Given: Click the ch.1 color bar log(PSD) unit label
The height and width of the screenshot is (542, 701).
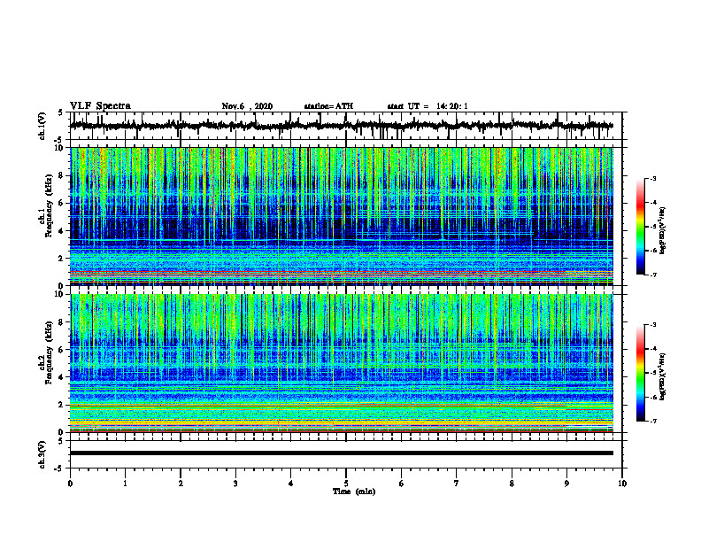Looking at the screenshot, I should tap(663, 231).
